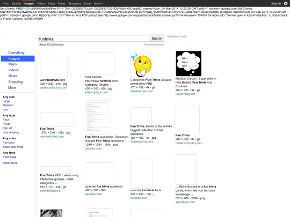Select Images in the left sidebar
This screenshot has width=290, height=217.
pyautogui.click(x=18, y=58)
